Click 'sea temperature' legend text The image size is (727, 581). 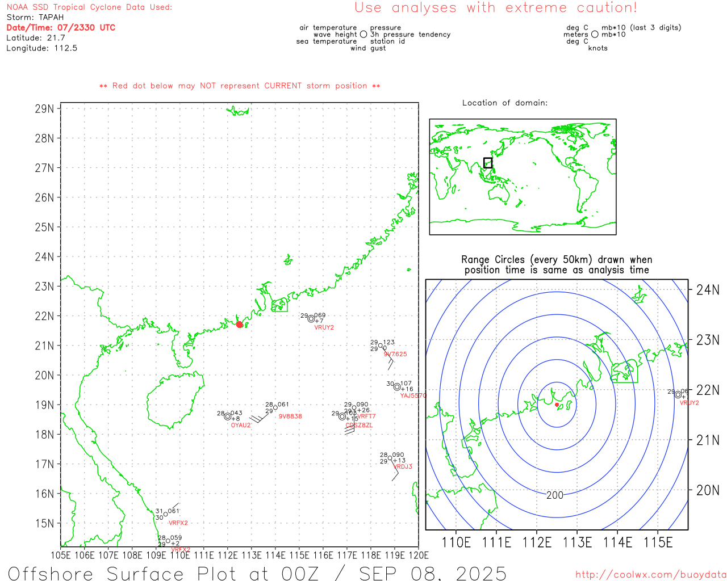[327, 41]
